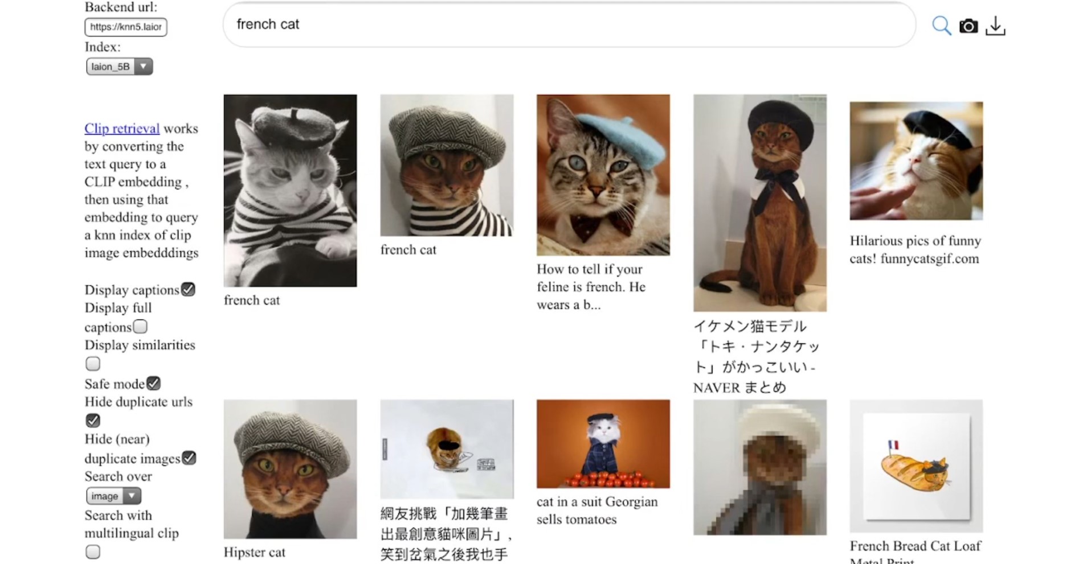Open the black-and-white beret cat image
Viewport: 1083px width, 564px height.
click(x=291, y=191)
